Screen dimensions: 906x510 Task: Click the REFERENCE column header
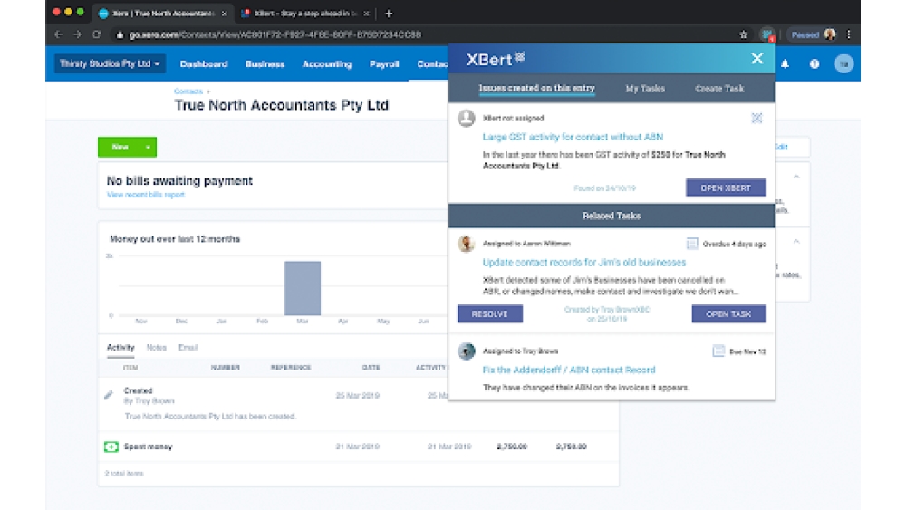pos(291,368)
